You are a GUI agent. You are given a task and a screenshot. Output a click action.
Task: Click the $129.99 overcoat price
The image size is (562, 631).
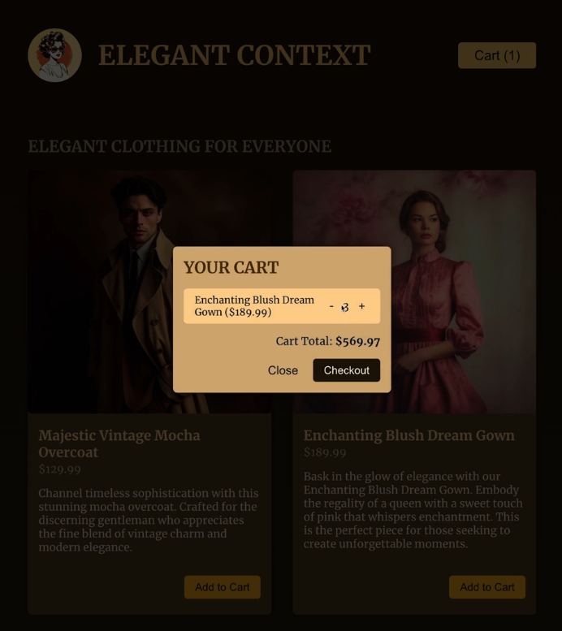click(x=60, y=469)
